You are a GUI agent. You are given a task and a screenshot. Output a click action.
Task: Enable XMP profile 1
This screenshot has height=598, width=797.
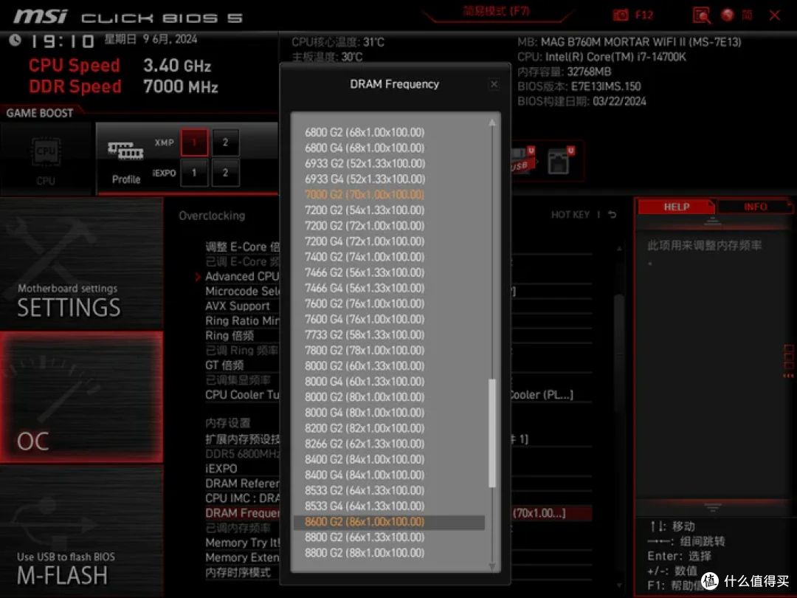tap(194, 142)
